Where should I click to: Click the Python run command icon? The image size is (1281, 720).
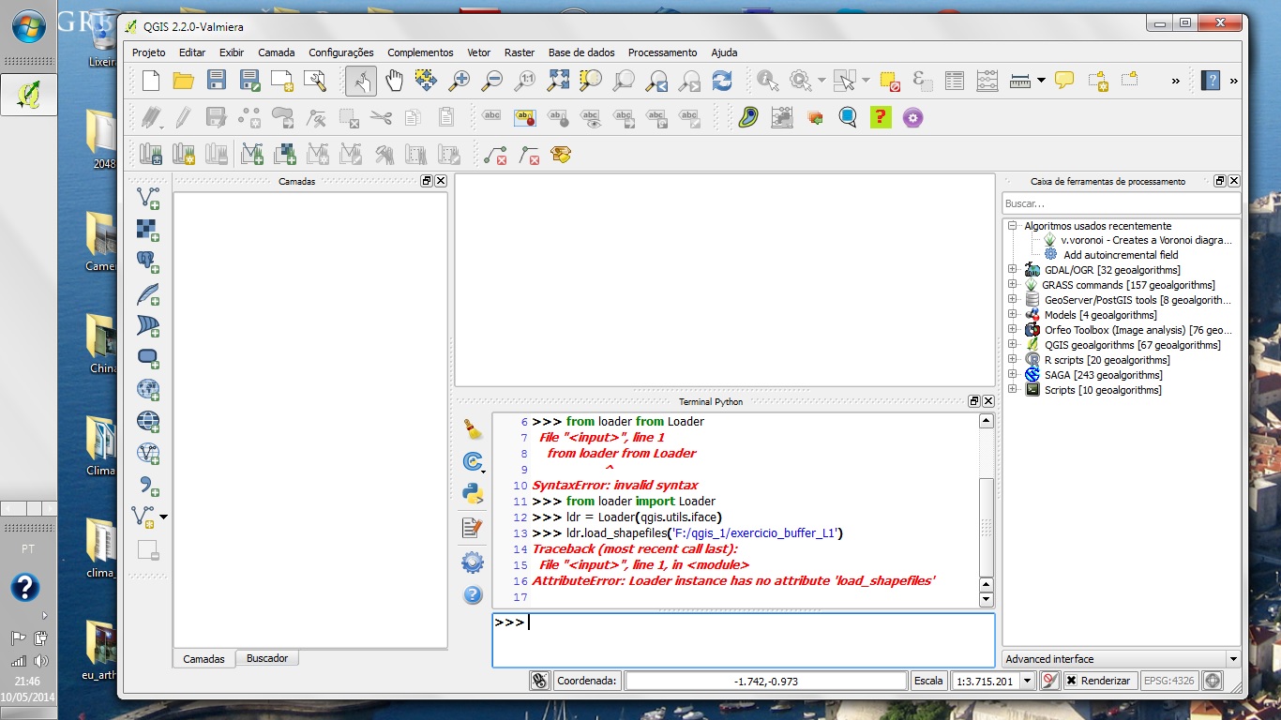point(473,493)
